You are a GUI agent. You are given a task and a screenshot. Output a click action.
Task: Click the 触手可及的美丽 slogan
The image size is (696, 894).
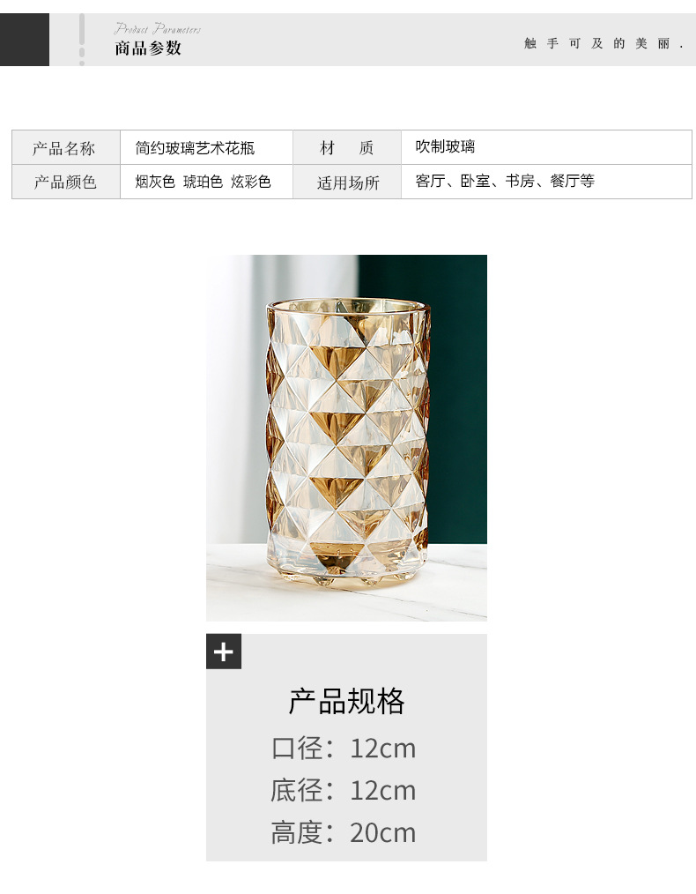click(x=603, y=43)
